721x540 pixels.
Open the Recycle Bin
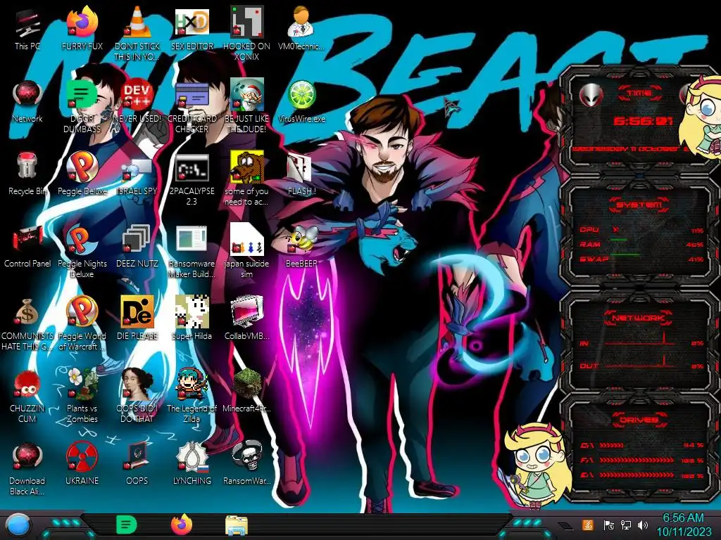pyautogui.click(x=27, y=174)
